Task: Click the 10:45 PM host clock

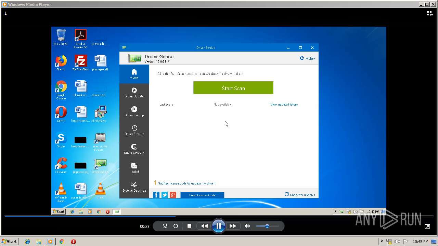Action: click(x=421, y=242)
